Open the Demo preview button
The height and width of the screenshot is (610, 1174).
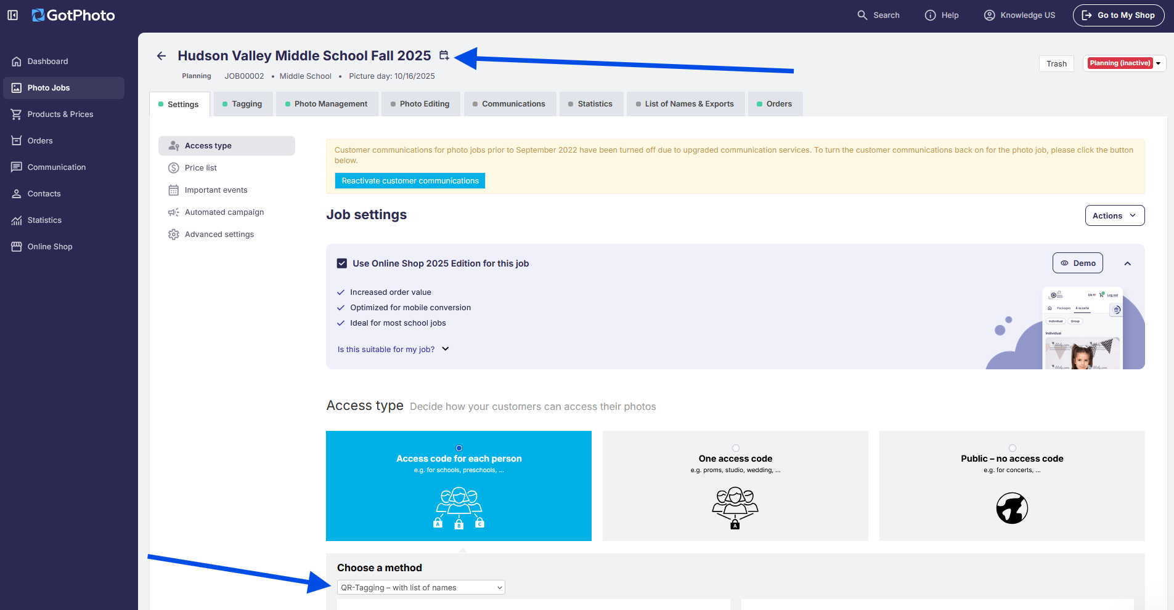(x=1077, y=263)
